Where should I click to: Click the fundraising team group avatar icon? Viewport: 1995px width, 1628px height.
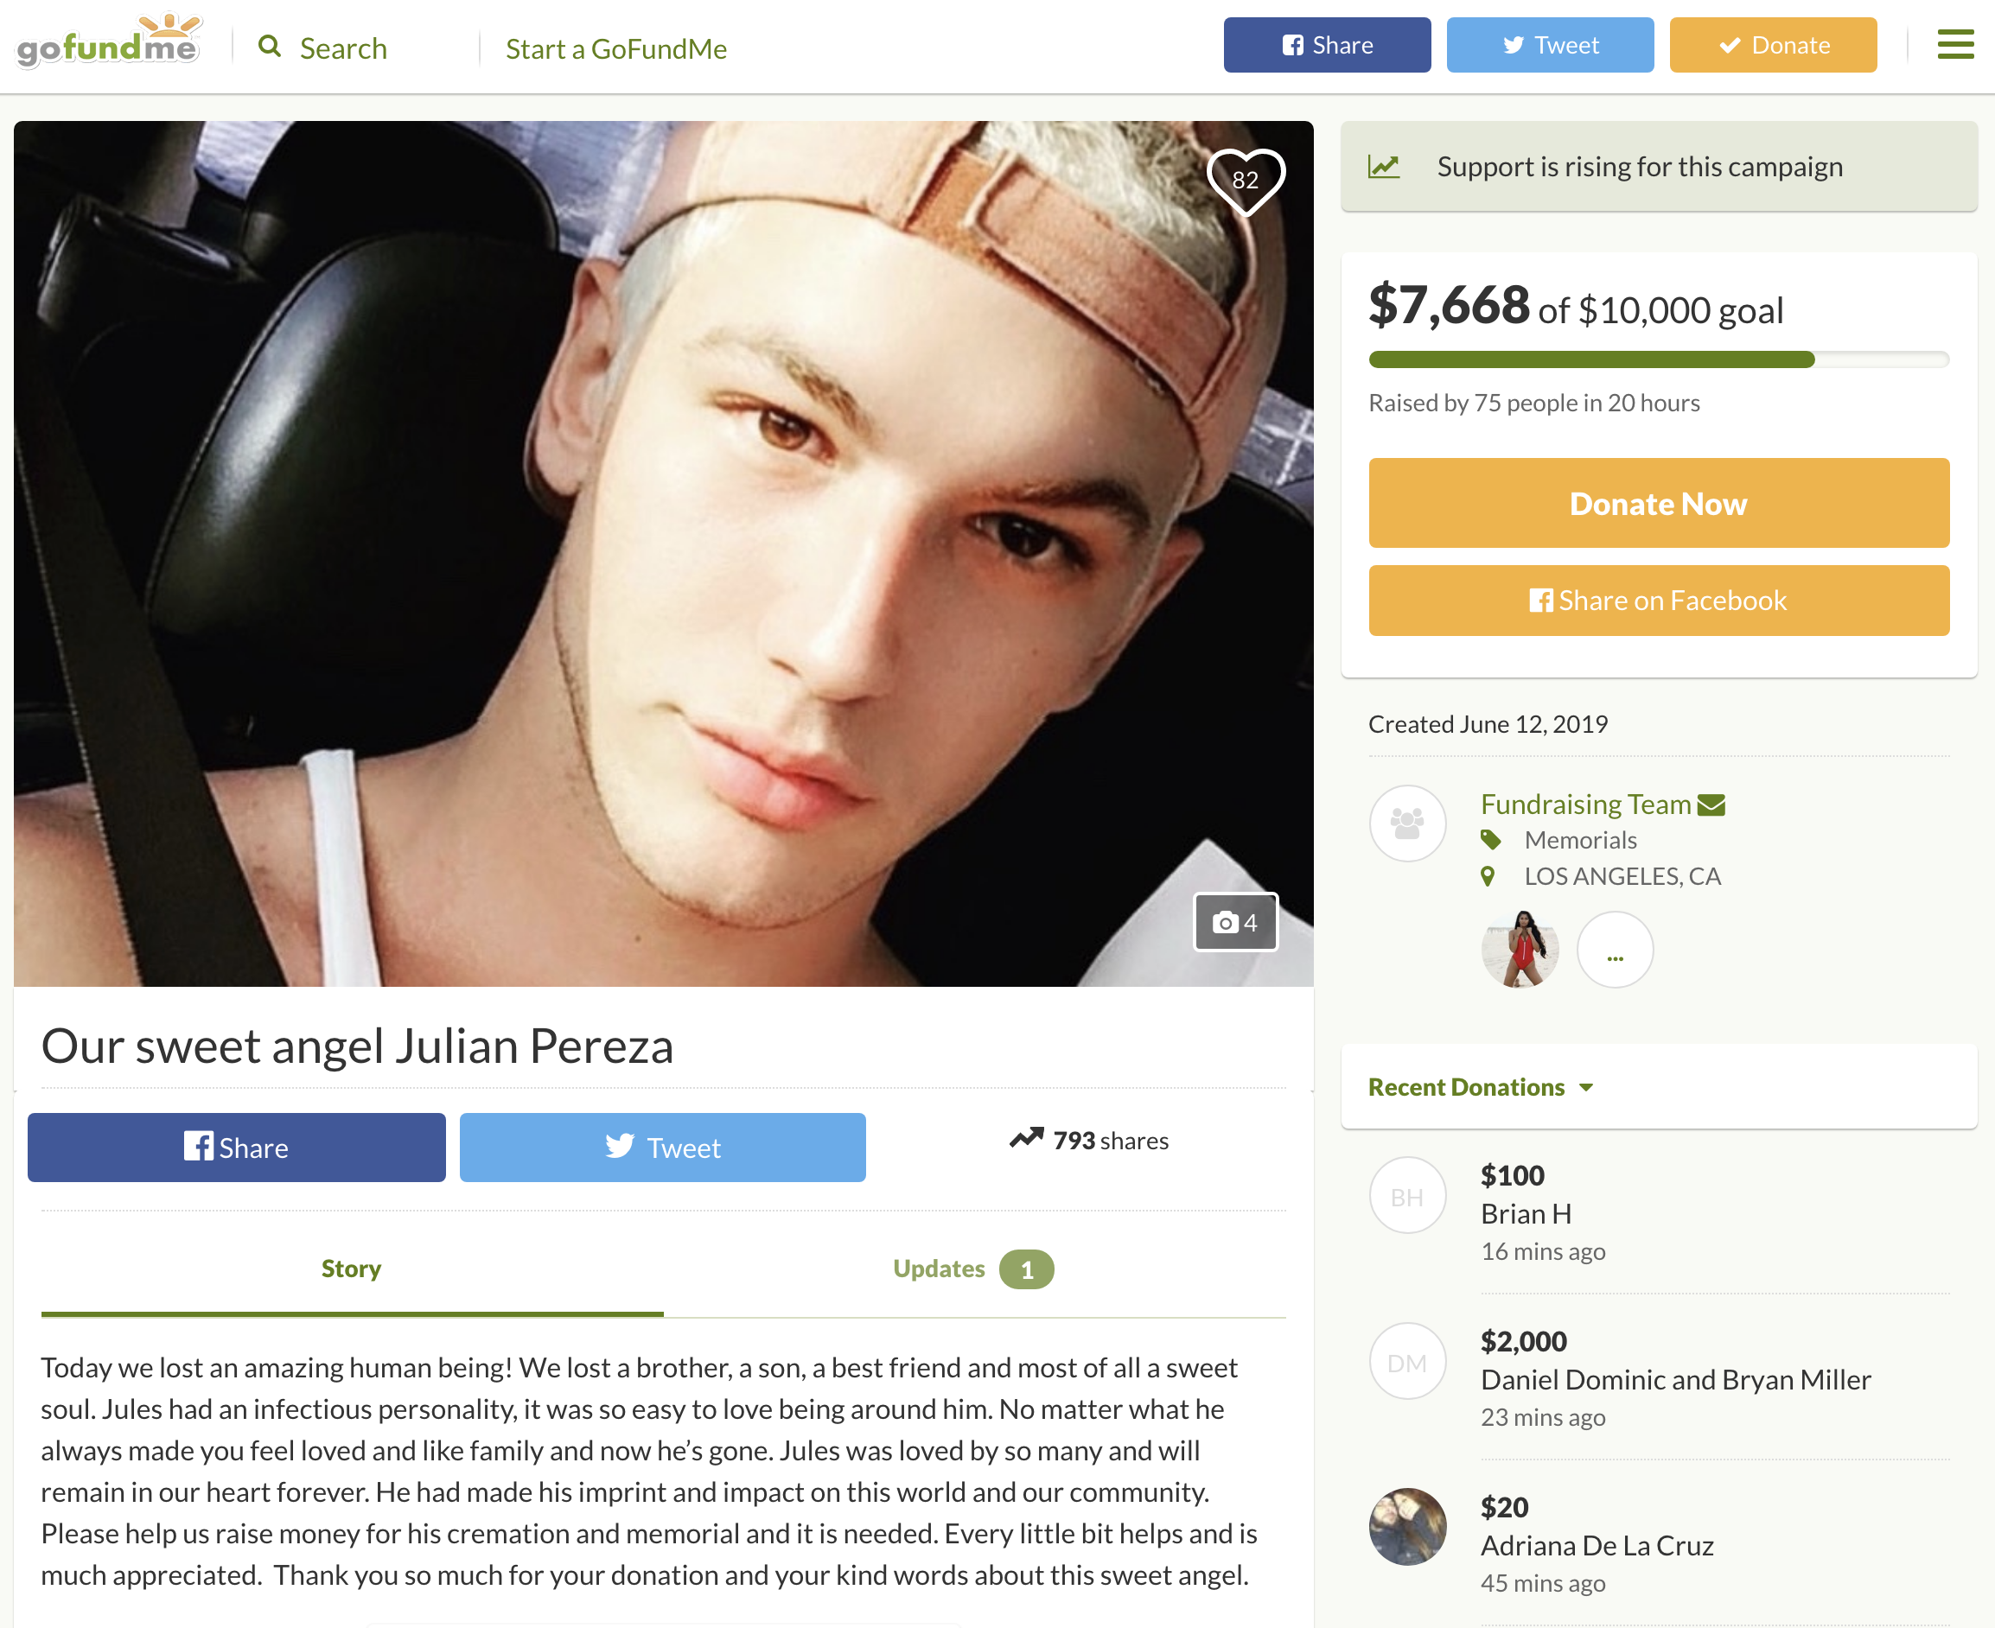point(1407,824)
